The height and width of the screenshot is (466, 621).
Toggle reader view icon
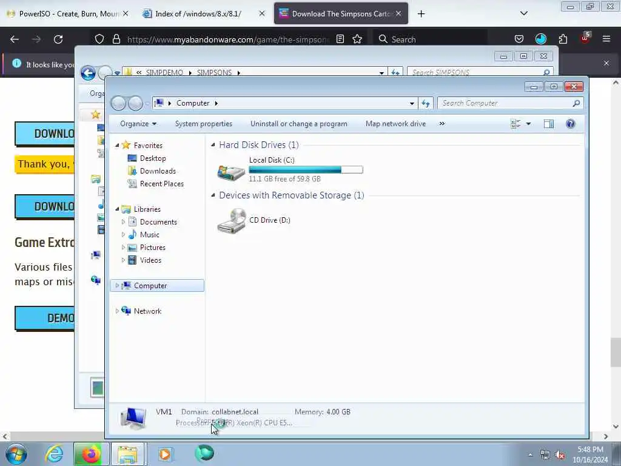[340, 39]
